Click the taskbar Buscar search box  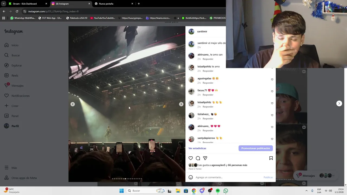click(x=146, y=191)
